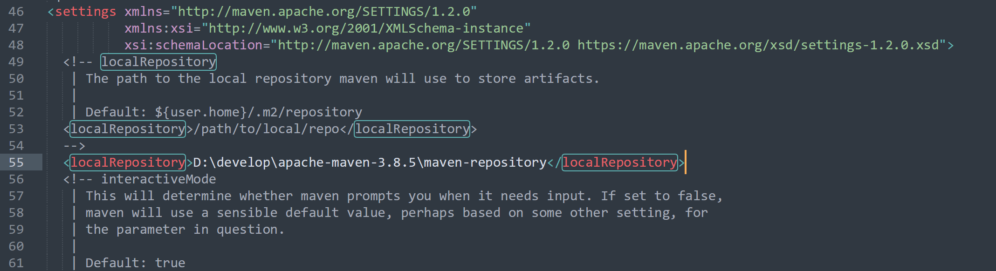Click line number 61 in the gutter
Image resolution: width=996 pixels, height=271 pixels.
(16, 263)
